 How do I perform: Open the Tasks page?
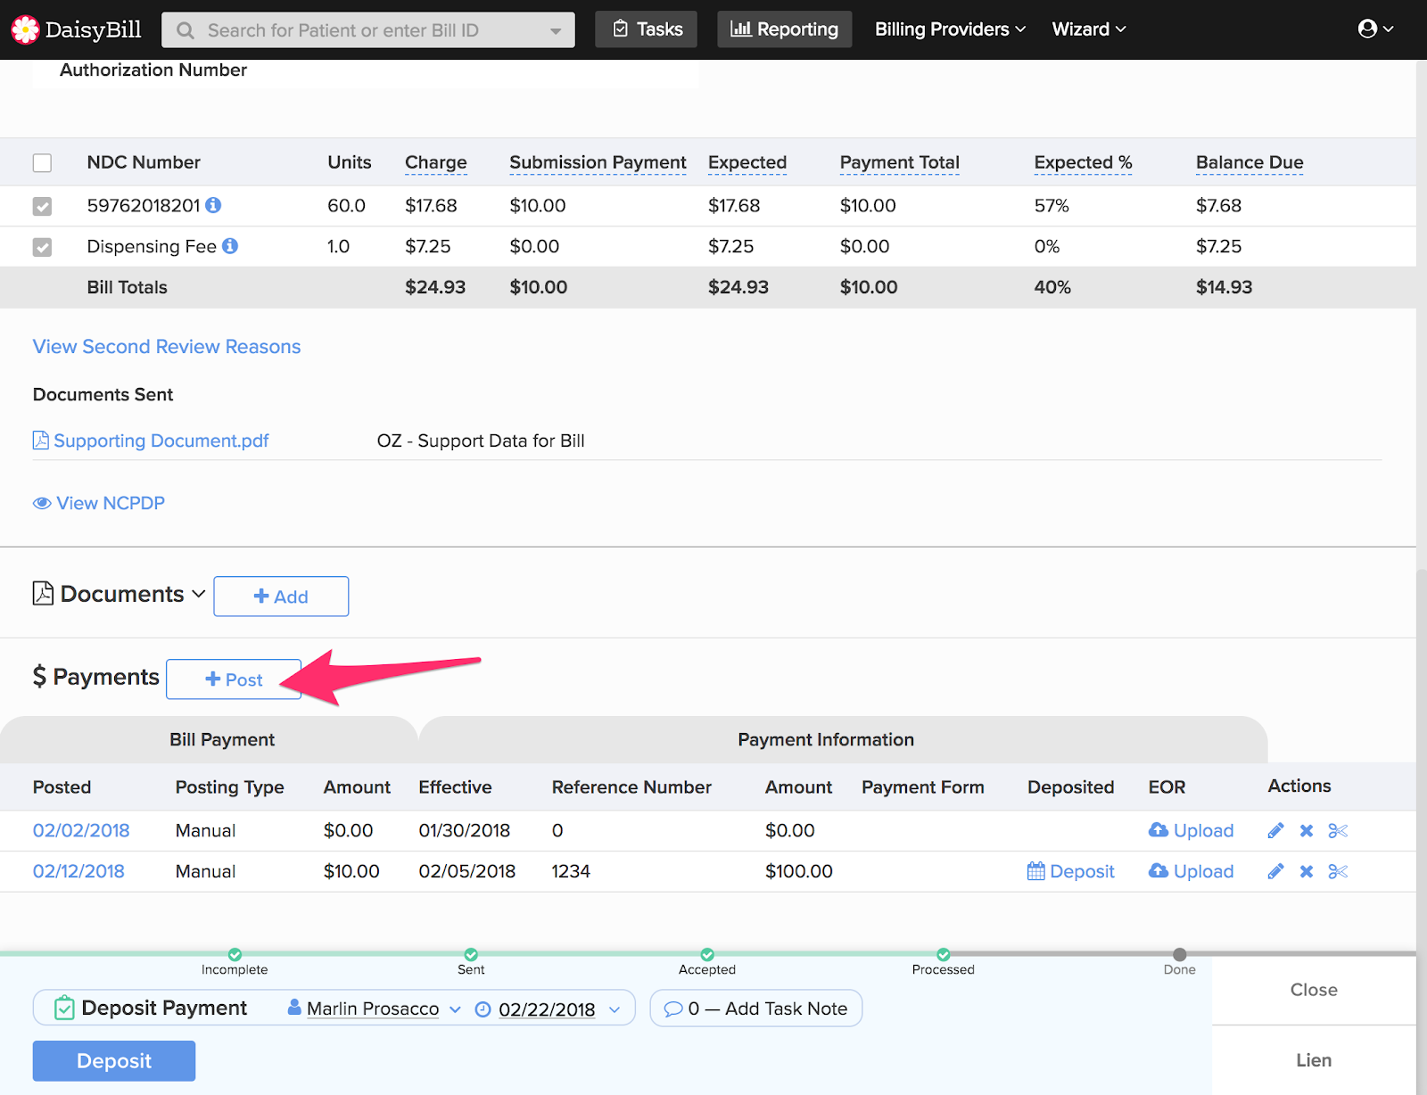point(647,29)
